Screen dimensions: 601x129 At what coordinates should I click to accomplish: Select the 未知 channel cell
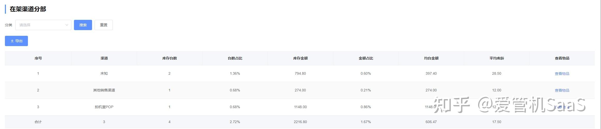[x=104, y=74]
